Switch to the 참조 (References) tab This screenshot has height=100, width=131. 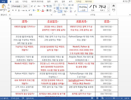click(x=49, y=2)
